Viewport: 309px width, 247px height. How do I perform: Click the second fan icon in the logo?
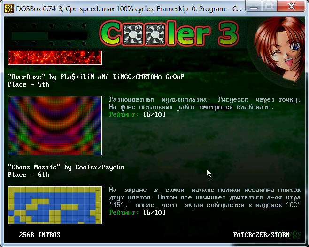click(x=155, y=34)
